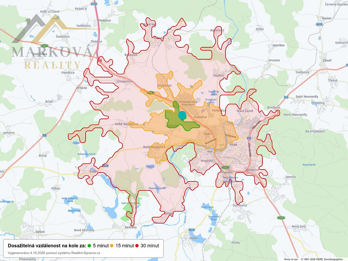Click the Semice map label

291,177
